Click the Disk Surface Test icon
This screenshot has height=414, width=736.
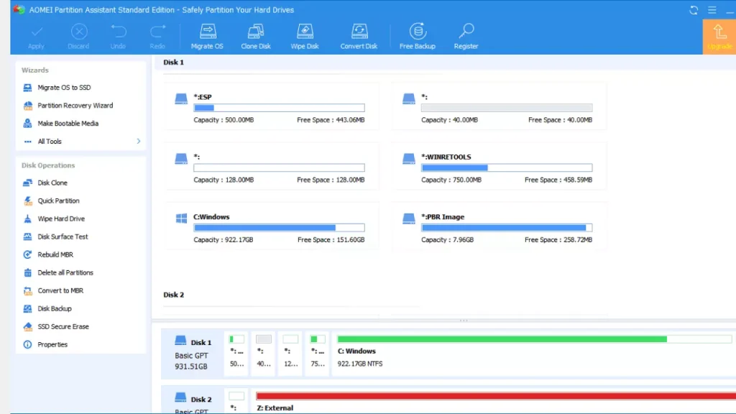point(28,236)
